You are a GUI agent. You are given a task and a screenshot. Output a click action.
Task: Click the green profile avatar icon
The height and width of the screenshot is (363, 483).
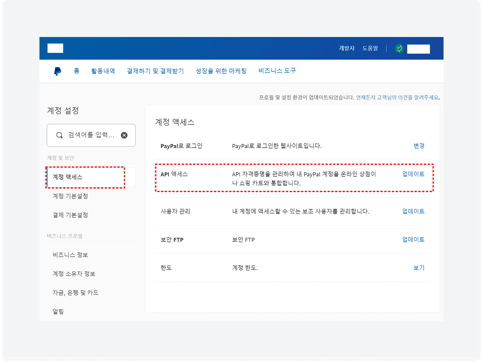tap(399, 49)
